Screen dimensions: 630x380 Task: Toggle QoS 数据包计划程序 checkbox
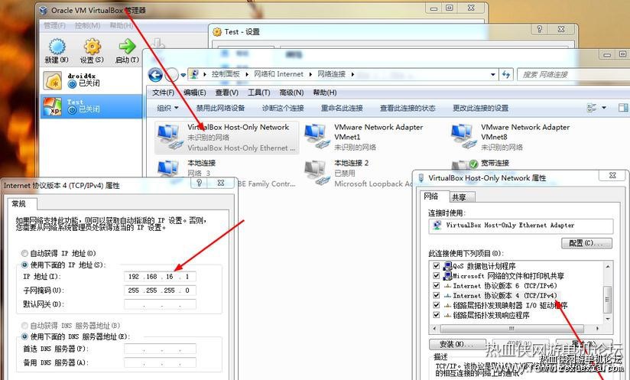pyautogui.click(x=437, y=266)
